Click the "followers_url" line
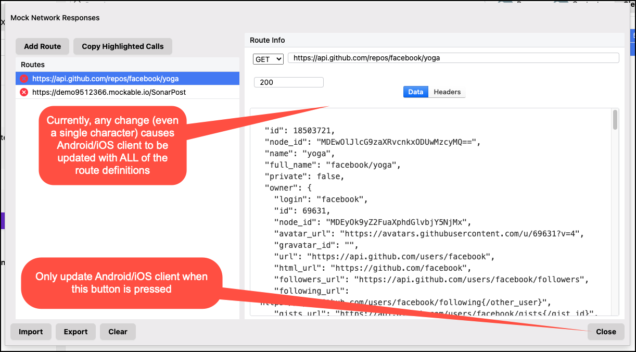The height and width of the screenshot is (352, 636). 431,280
